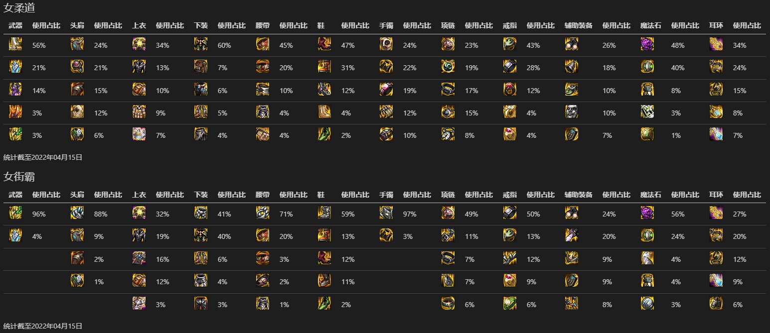Screen dimensions: 770x333
Task: Click the 女柔道 戒指 icon with 43% usage
Action: click(x=510, y=44)
